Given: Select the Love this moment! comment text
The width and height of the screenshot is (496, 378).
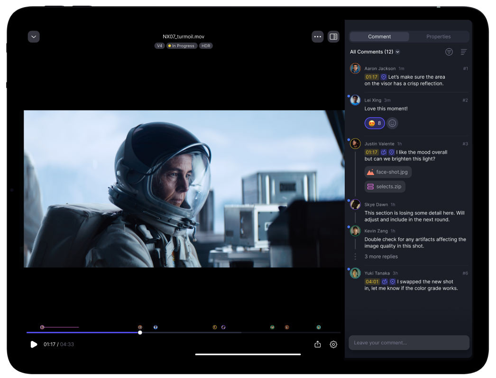Looking at the screenshot, I should click(386, 109).
